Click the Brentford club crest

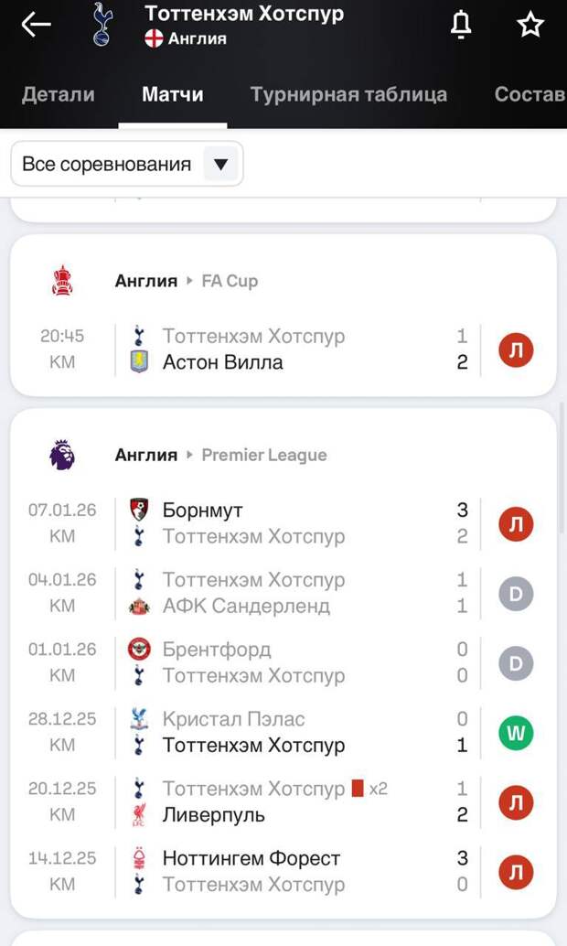pyautogui.click(x=139, y=650)
